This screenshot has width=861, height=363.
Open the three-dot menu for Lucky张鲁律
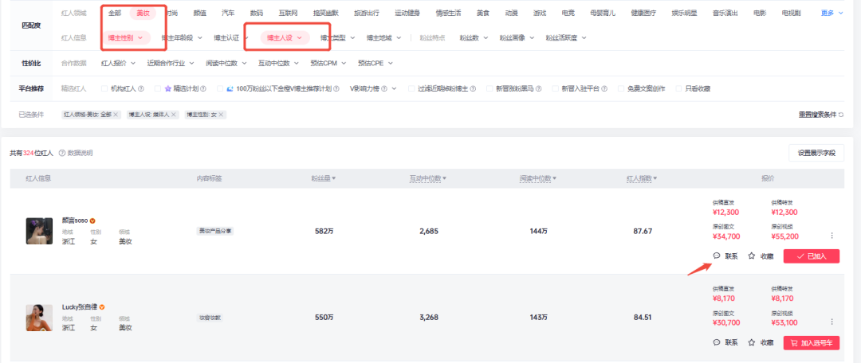click(832, 322)
